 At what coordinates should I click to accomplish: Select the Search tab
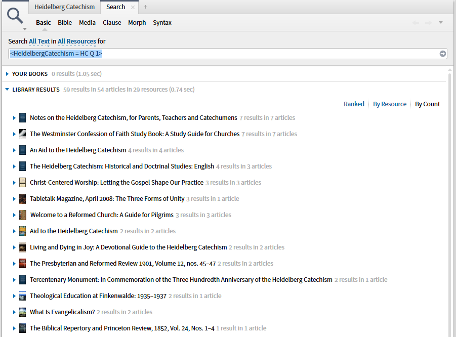point(115,7)
